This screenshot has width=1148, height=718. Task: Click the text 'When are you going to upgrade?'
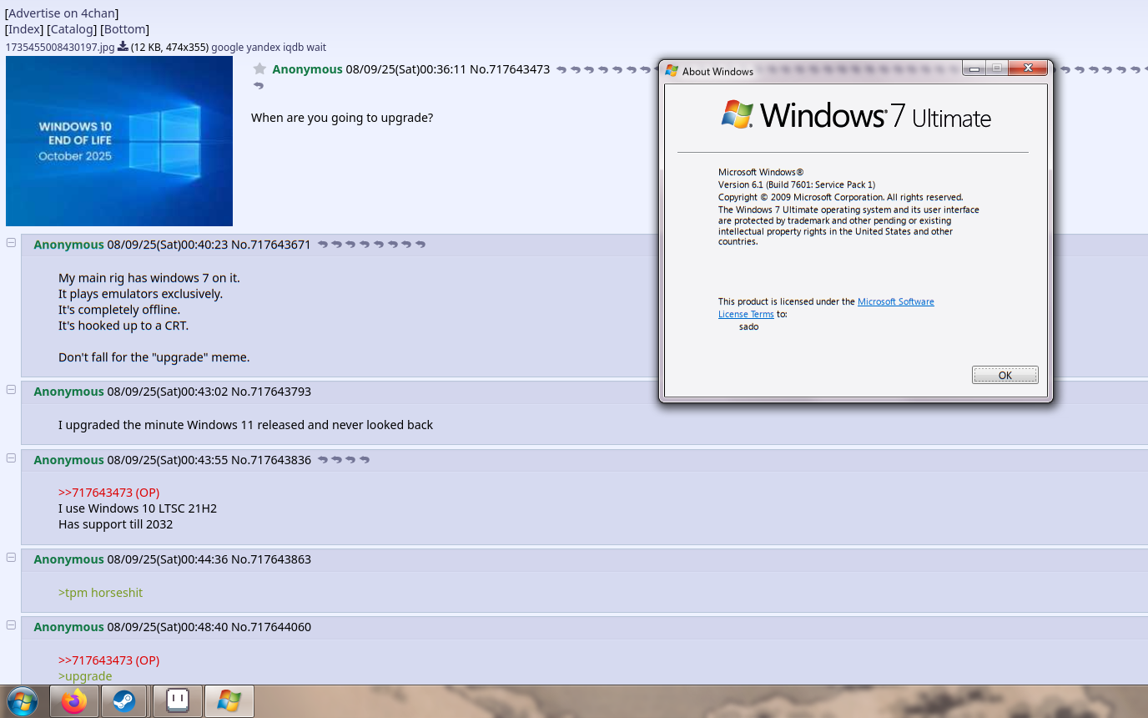coord(342,118)
